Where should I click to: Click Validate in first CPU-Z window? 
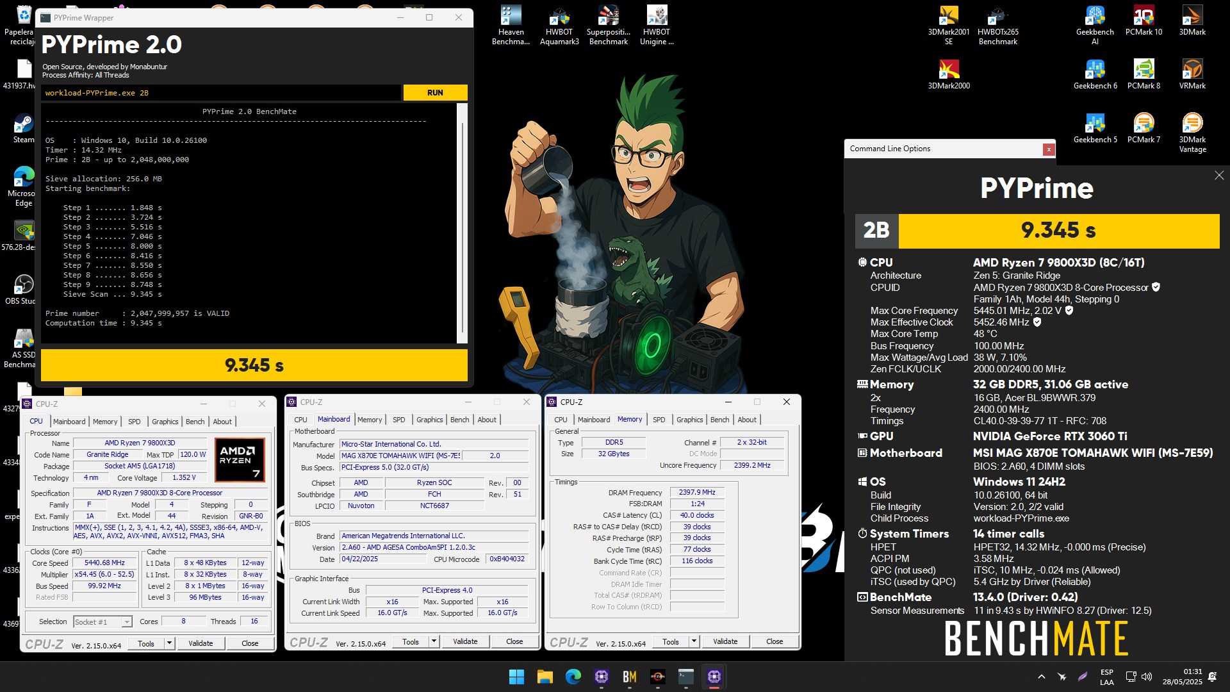201,643
